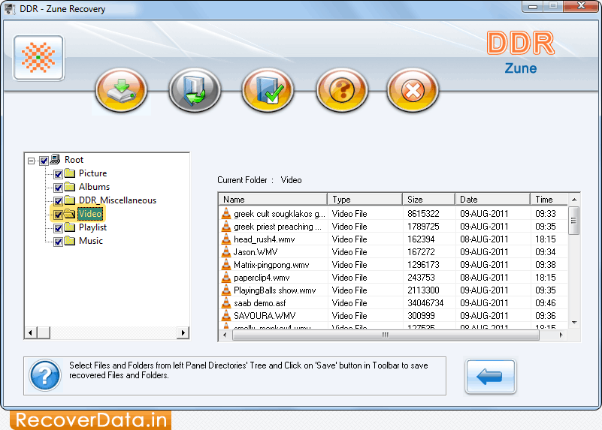Uncheck the Music folder checkbox
This screenshot has width=602, height=430.
click(x=58, y=242)
